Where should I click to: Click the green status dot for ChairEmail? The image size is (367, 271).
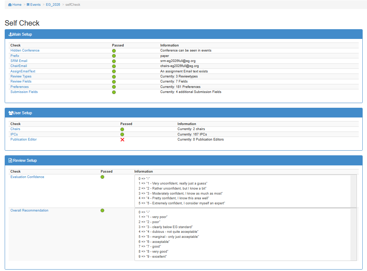click(x=114, y=66)
